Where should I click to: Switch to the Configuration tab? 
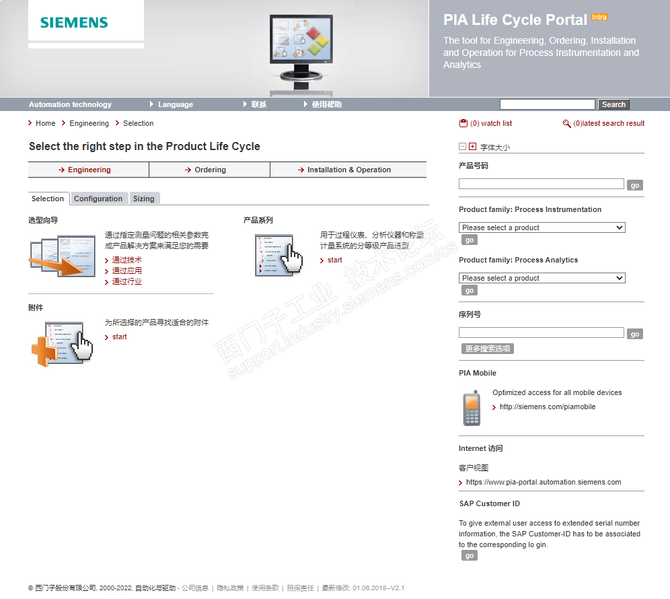tap(98, 199)
